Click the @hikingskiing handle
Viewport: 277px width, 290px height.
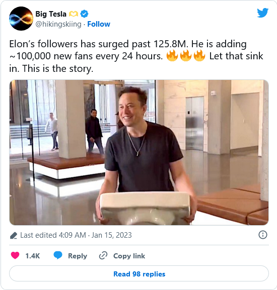point(58,24)
